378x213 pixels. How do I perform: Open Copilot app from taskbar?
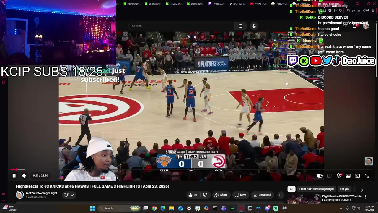[206, 208]
